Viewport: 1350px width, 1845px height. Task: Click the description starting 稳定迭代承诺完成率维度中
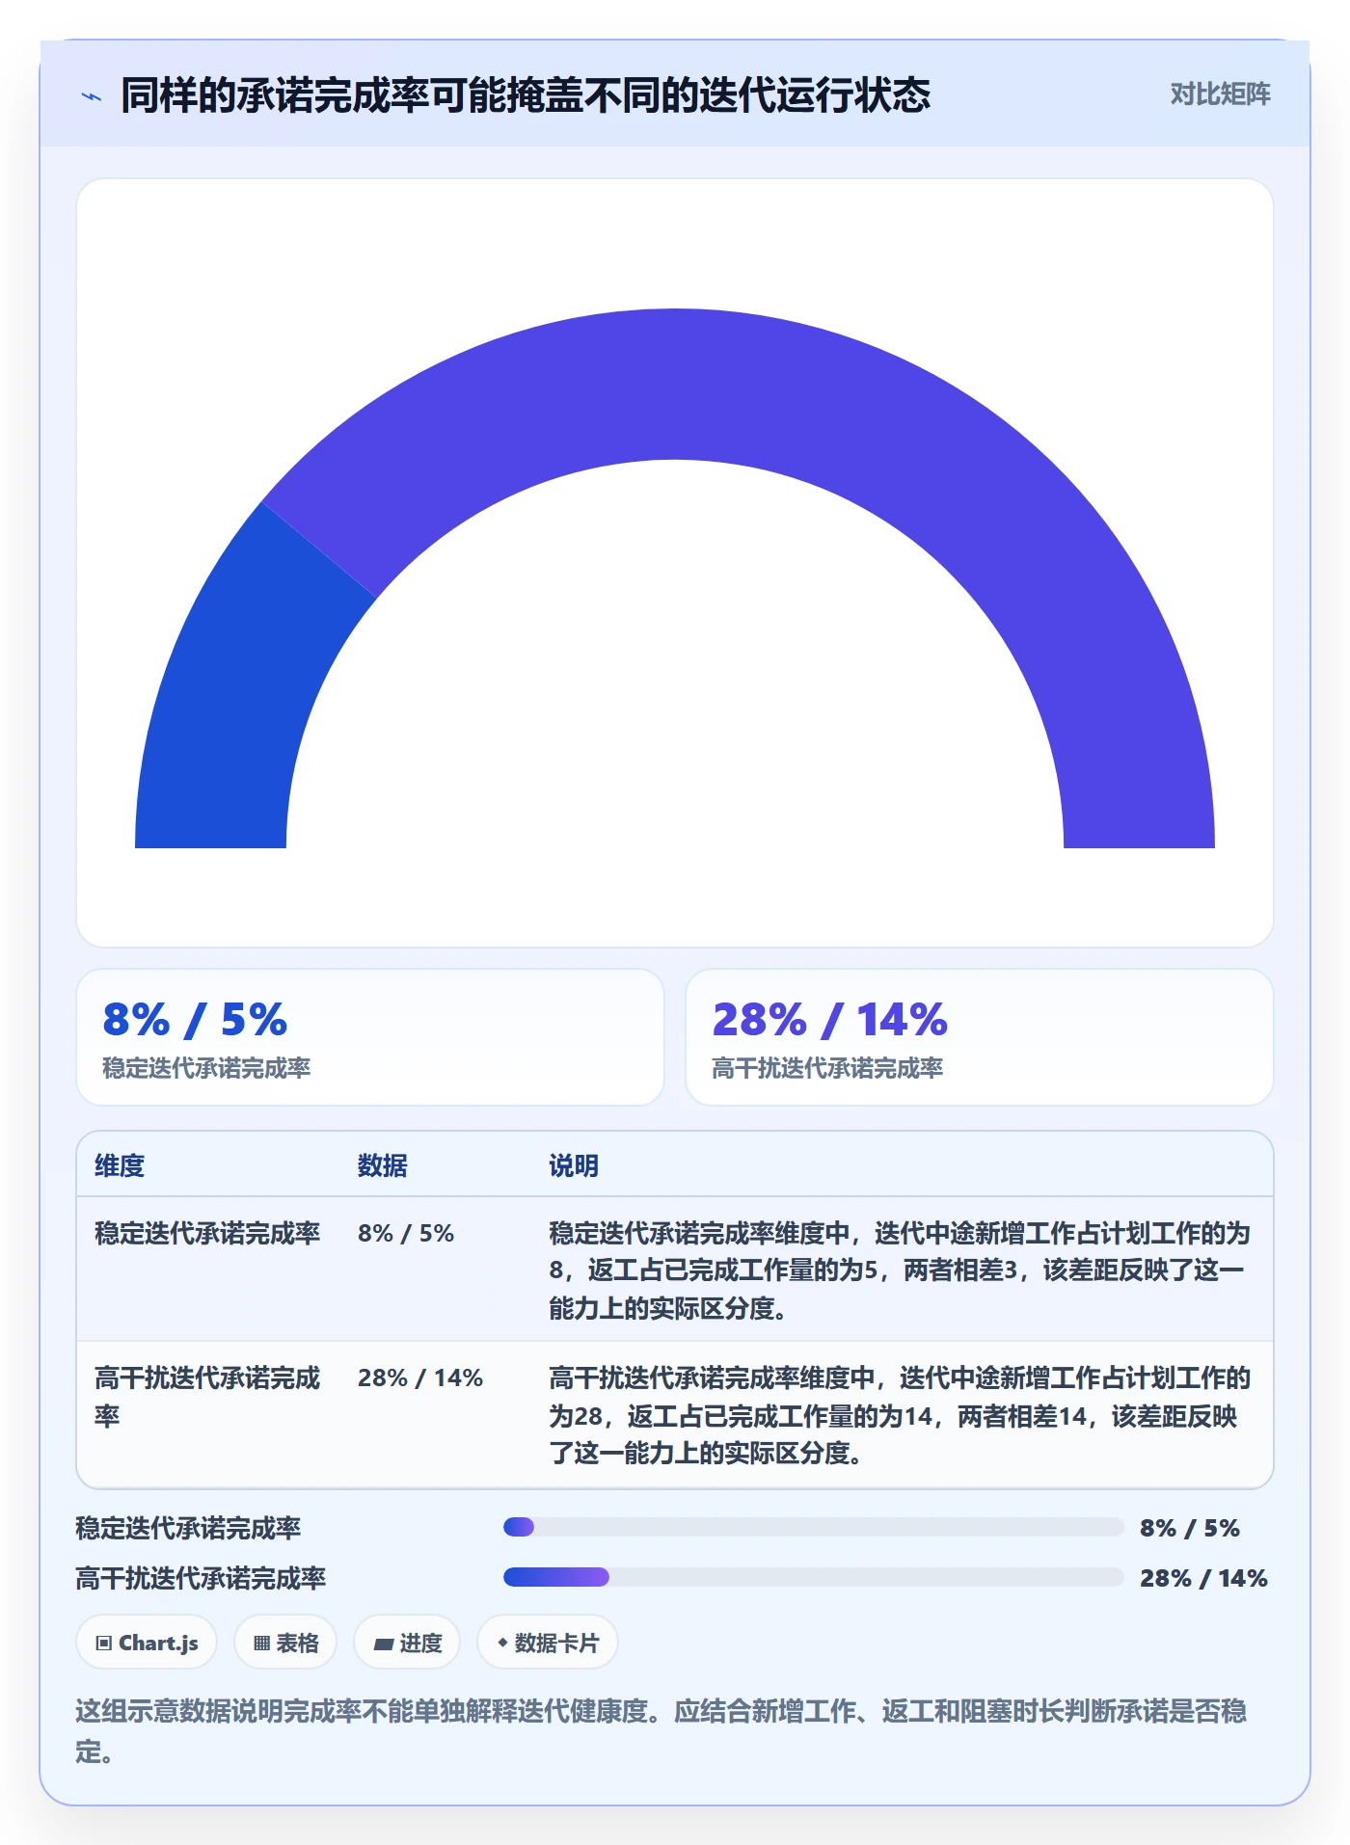900,1270
